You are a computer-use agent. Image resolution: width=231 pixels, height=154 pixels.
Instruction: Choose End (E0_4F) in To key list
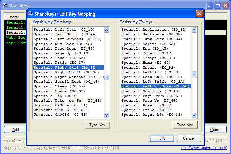click(156, 49)
